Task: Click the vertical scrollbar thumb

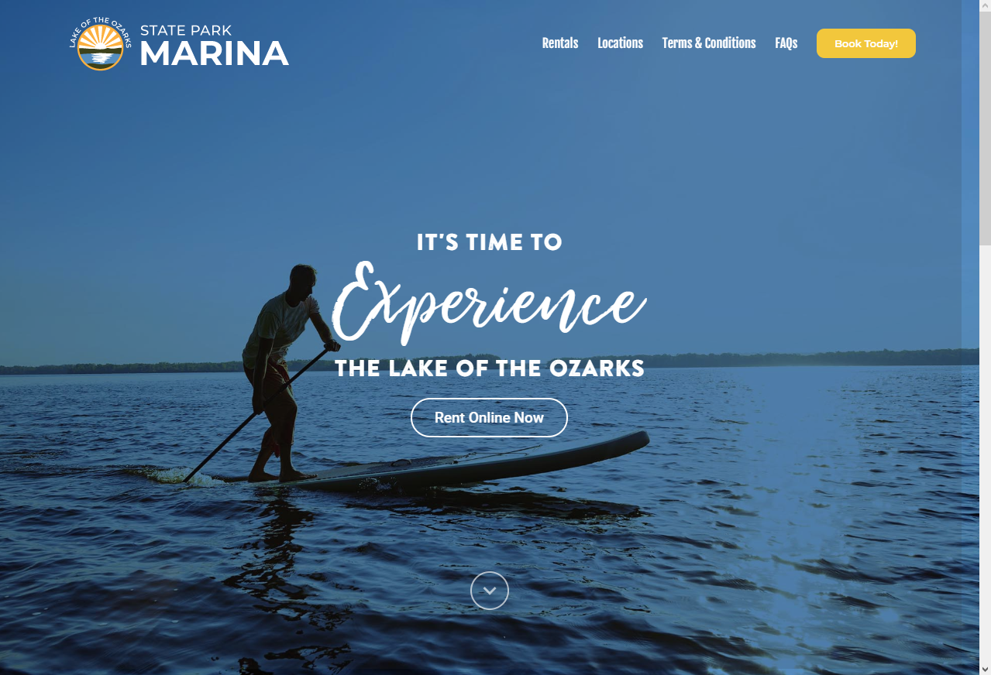Action: point(985,129)
